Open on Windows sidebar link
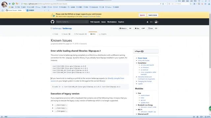Screen dimensions: 211x118 tap(145, 68)
